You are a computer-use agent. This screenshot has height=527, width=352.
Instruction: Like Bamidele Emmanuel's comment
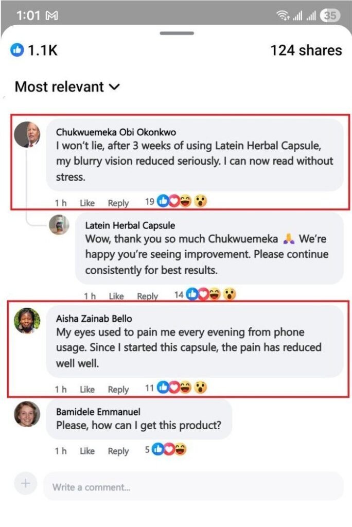pyautogui.click(x=87, y=451)
